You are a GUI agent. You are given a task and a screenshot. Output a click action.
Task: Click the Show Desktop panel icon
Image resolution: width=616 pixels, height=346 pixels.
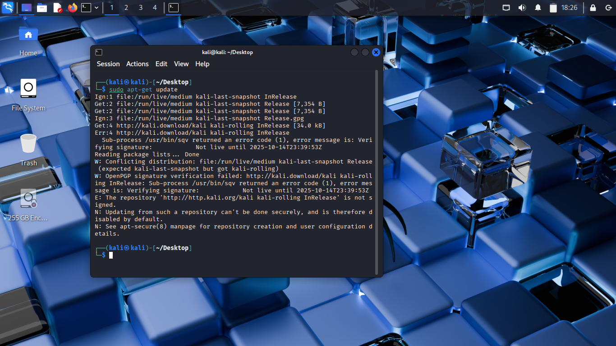[x=27, y=8]
